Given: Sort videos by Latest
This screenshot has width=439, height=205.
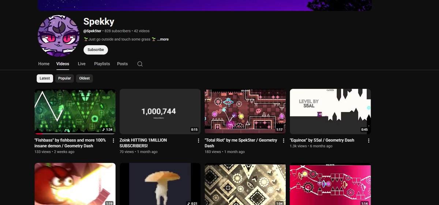Looking at the screenshot, I should point(45,78).
